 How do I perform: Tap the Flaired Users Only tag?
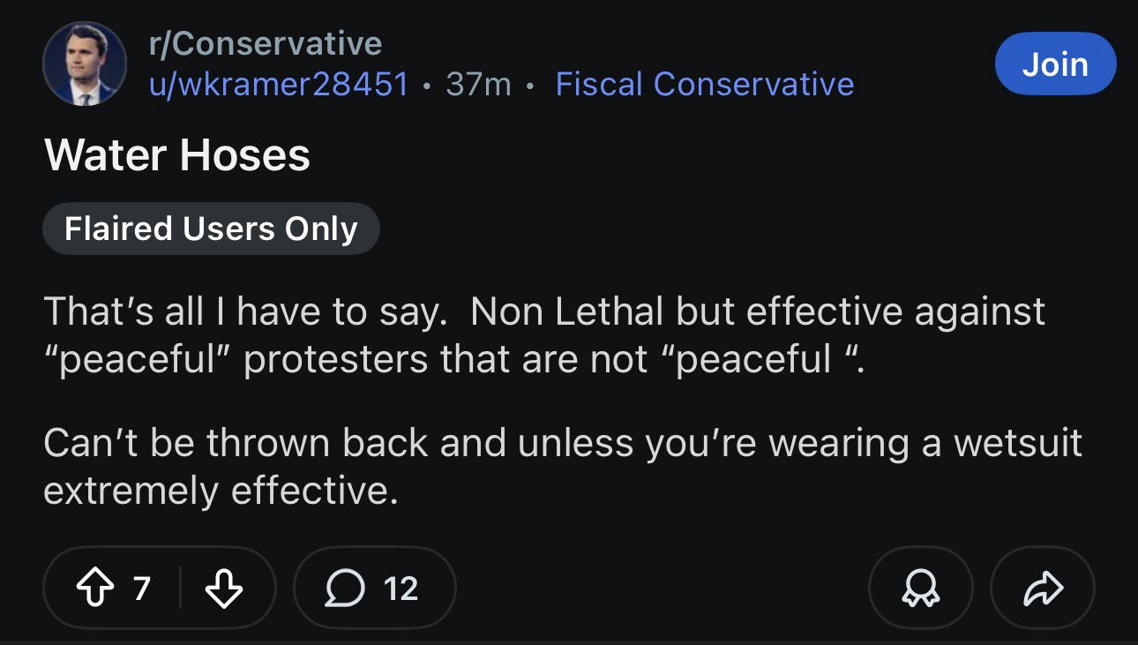(x=211, y=229)
